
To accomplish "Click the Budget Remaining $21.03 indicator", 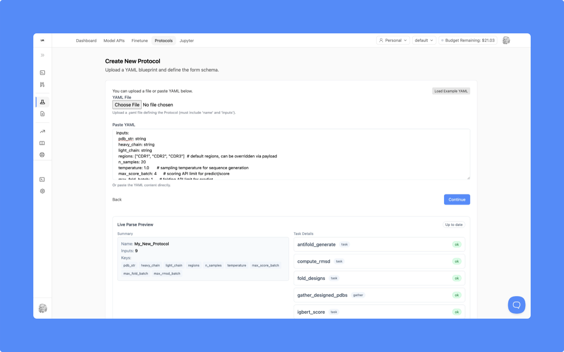I will 468,40.
